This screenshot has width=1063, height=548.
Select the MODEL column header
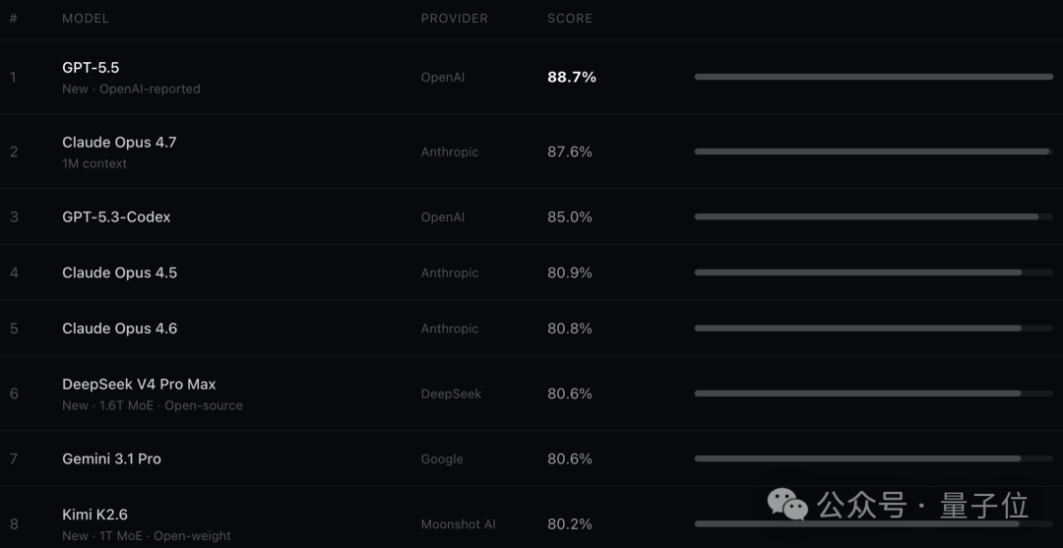pyautogui.click(x=86, y=19)
